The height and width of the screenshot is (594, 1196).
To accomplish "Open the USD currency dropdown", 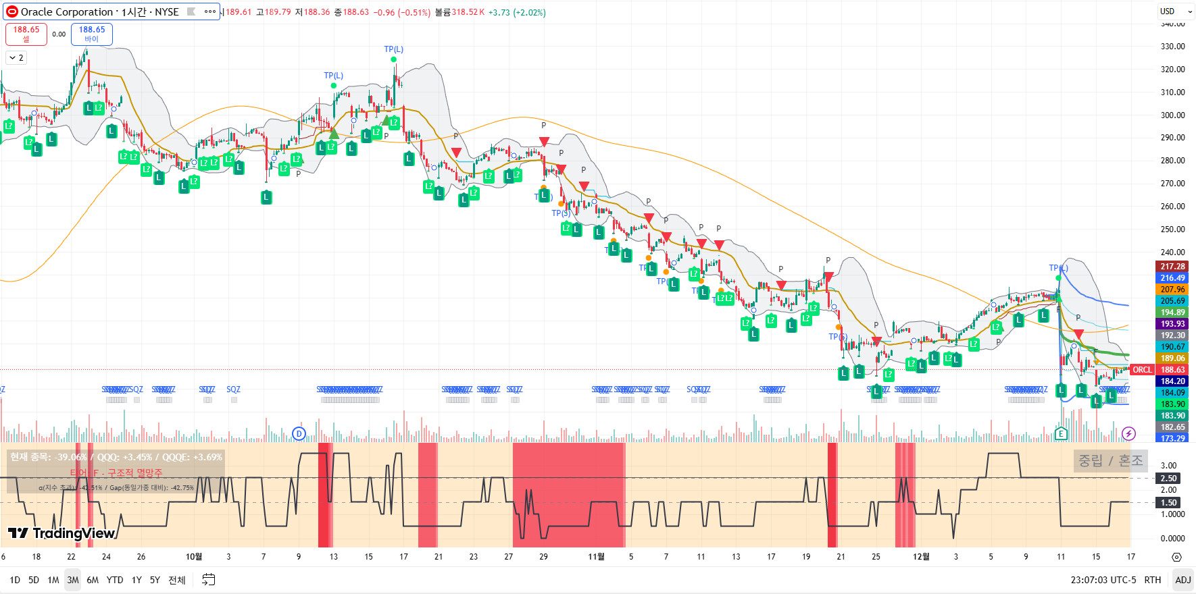I will 1175,11.
